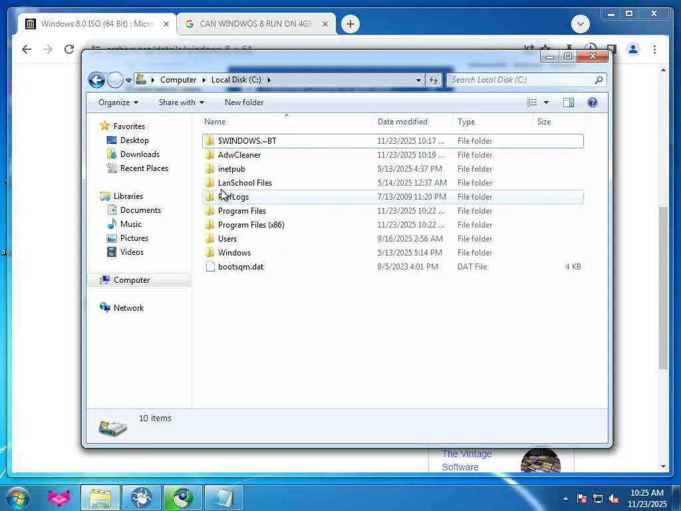Expand the arrow between Computer and Local Disk
Viewport: 681px width, 511px height.
coord(204,80)
